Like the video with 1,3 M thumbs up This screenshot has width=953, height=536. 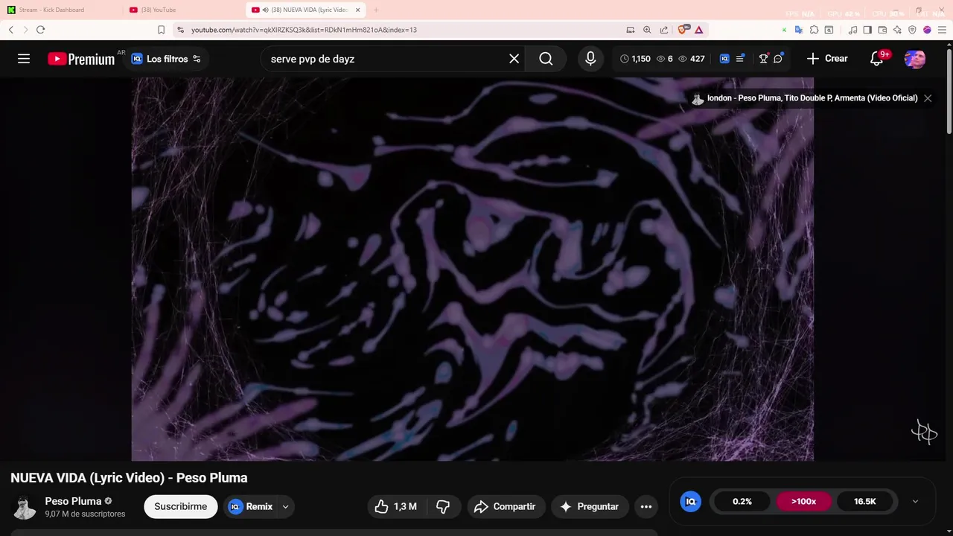pos(396,507)
